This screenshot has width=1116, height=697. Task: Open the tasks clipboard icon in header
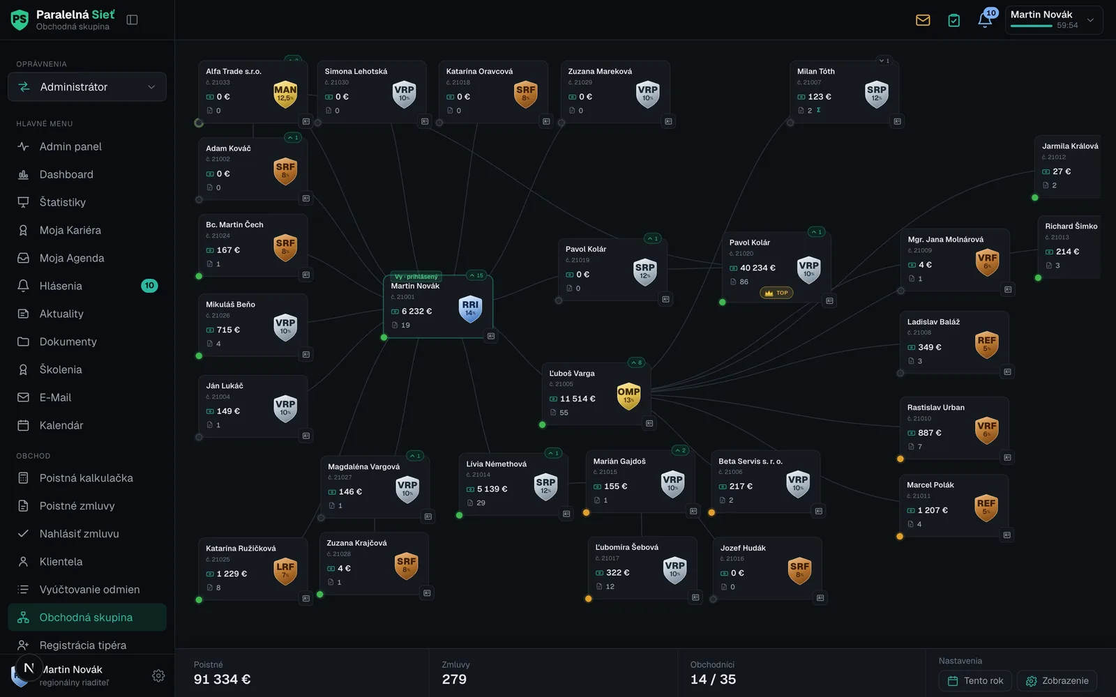(953, 20)
